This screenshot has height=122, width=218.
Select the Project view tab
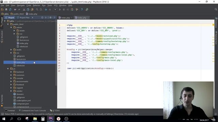pos(10,18)
